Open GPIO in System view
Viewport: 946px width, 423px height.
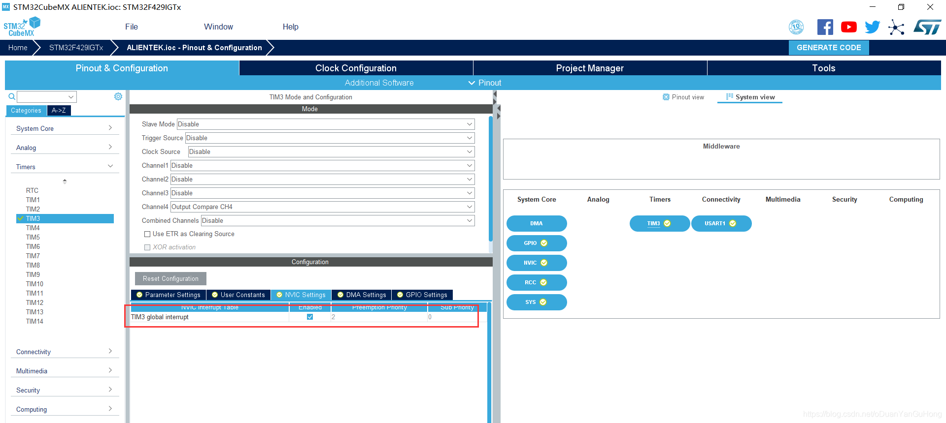537,243
